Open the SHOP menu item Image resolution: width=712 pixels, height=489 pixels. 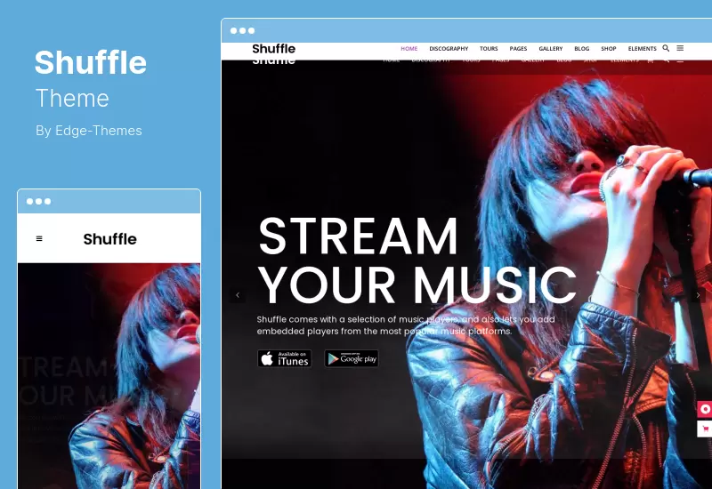click(x=609, y=49)
